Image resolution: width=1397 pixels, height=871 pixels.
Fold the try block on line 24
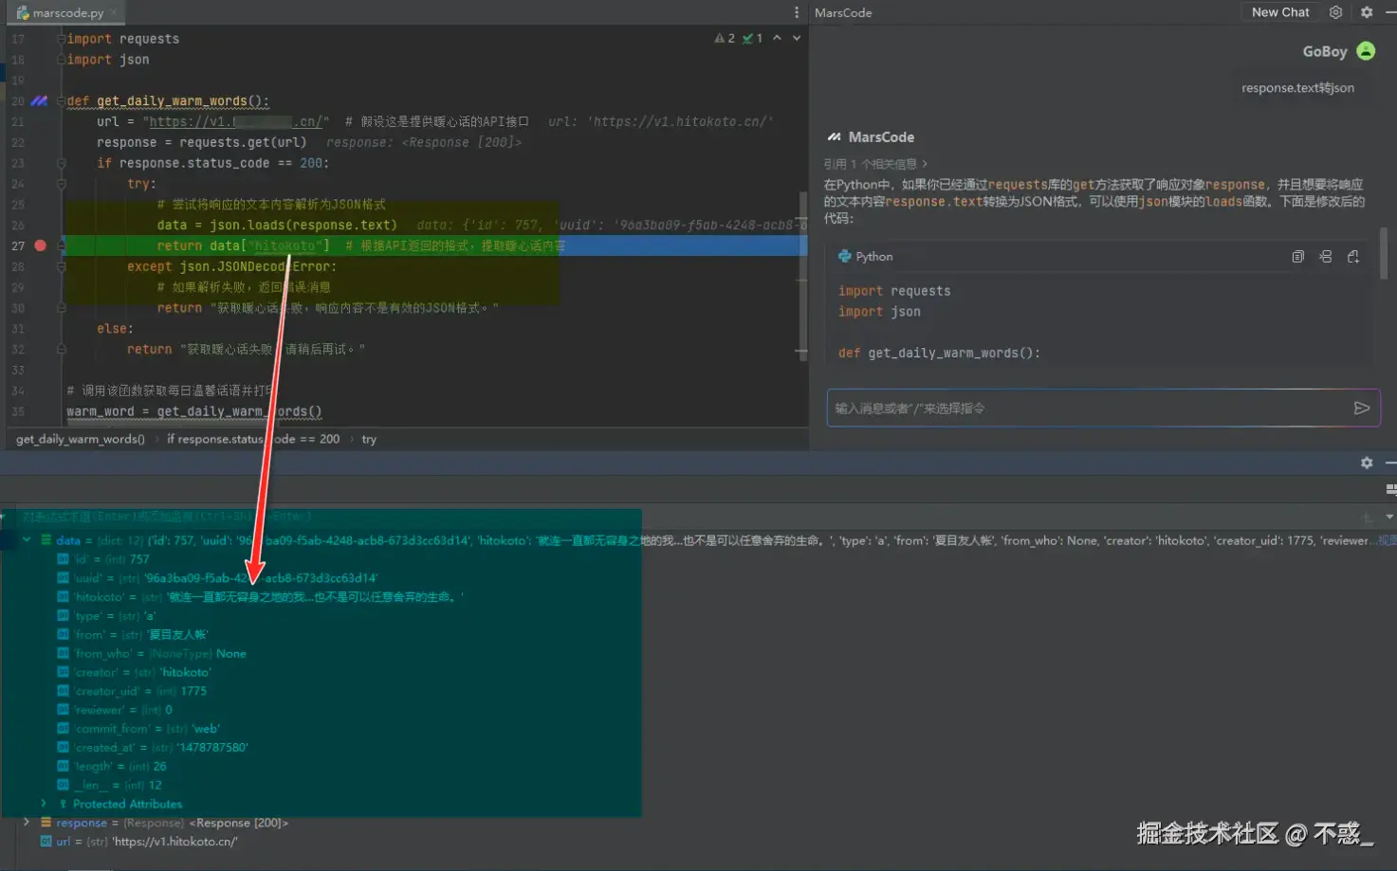pos(61,184)
